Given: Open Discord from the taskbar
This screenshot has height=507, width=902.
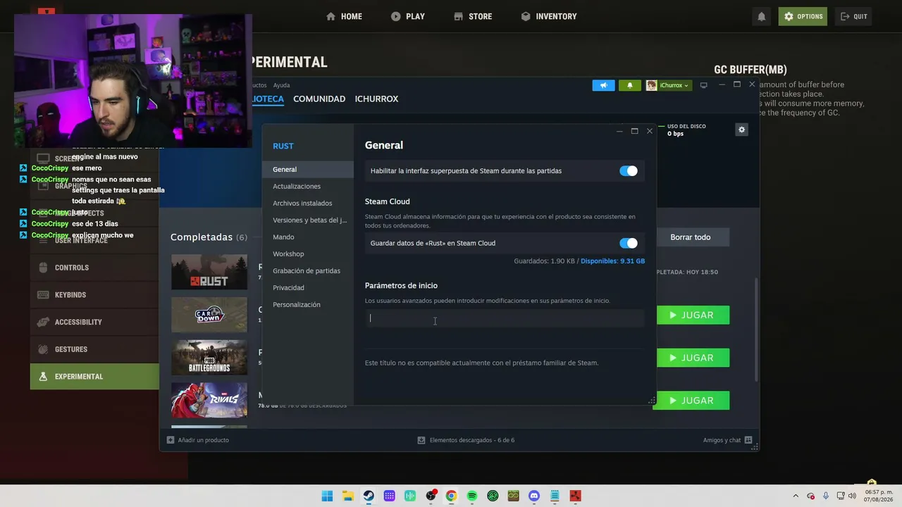Looking at the screenshot, I should (x=534, y=496).
